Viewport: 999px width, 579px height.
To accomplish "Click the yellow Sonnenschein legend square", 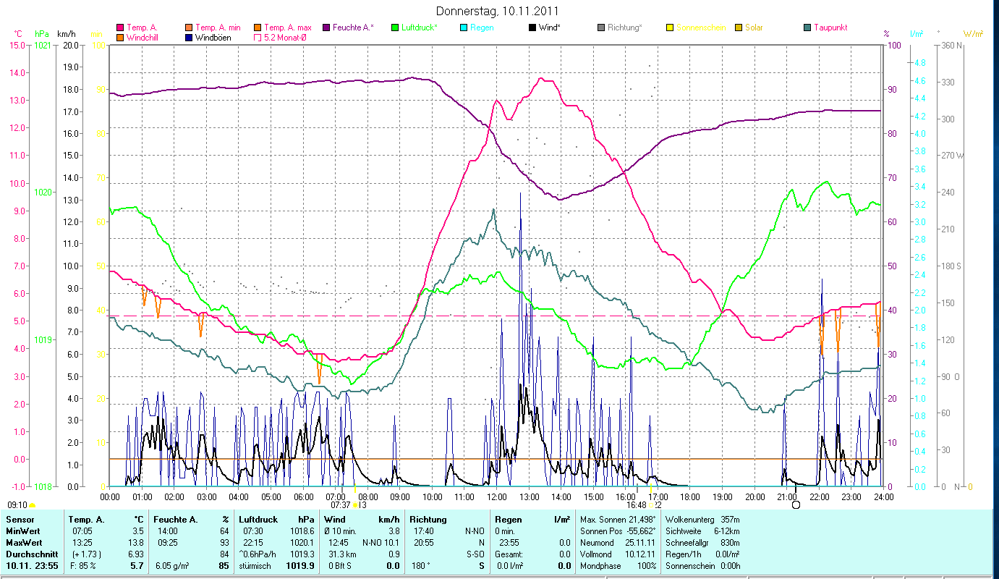I will point(670,28).
